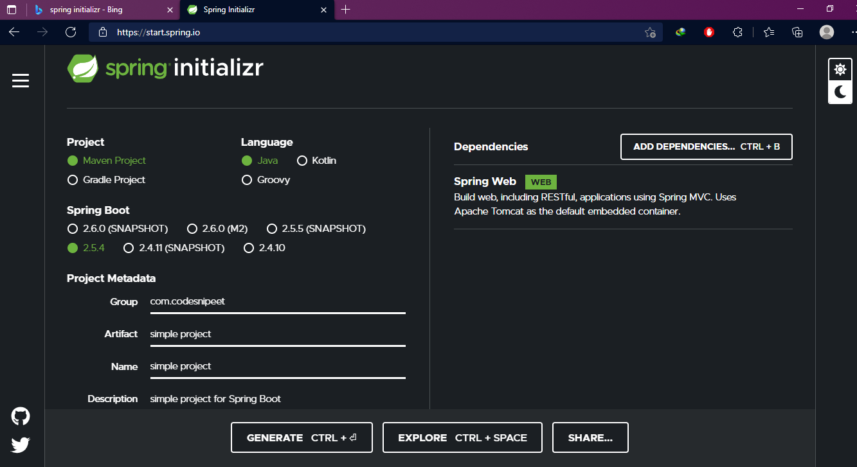This screenshot has width=857, height=467.
Task: Click the Spring Web dependency title
Action: click(485, 181)
